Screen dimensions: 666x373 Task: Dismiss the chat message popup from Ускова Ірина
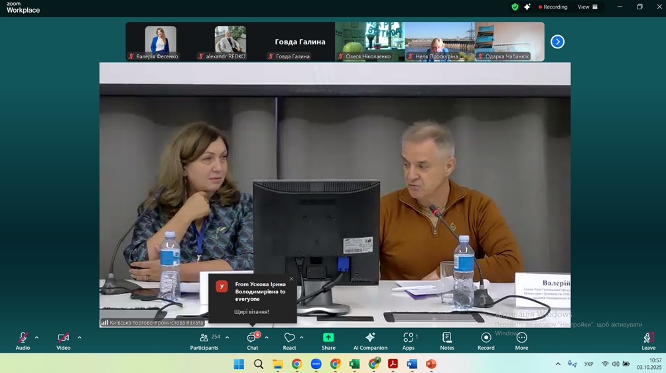(291, 279)
